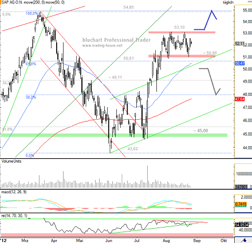This screenshot has height=243, width=252.
Task: Click the '48,00' price axis label
Action: tap(247, 95)
